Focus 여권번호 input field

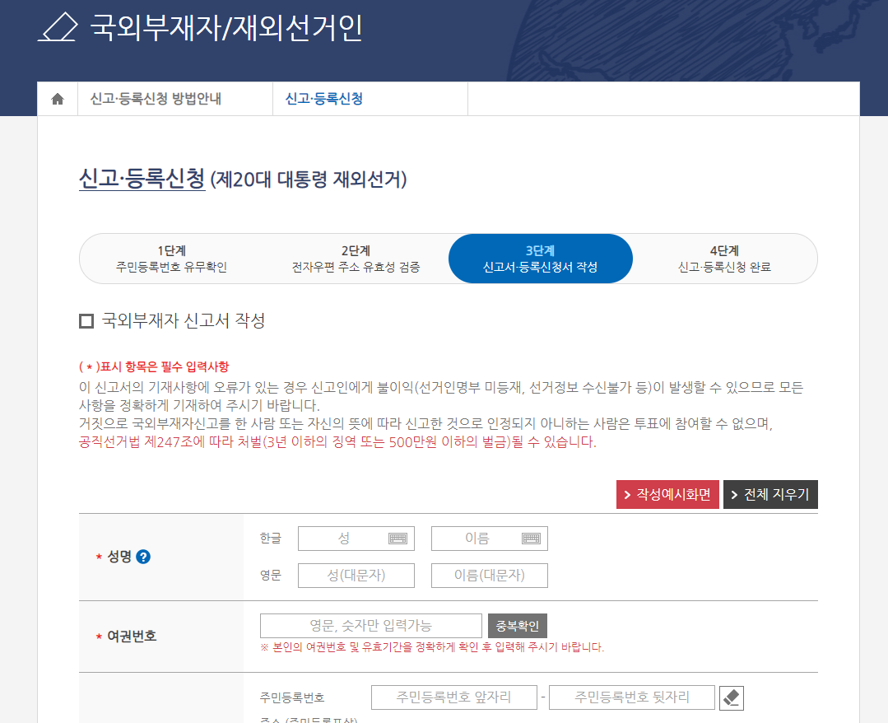[x=371, y=626]
